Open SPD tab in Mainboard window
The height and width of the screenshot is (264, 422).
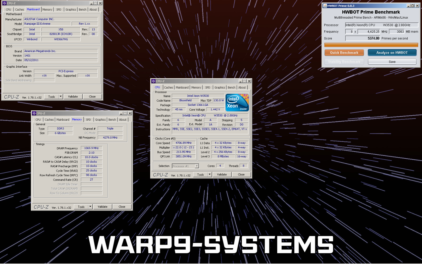tap(59, 10)
